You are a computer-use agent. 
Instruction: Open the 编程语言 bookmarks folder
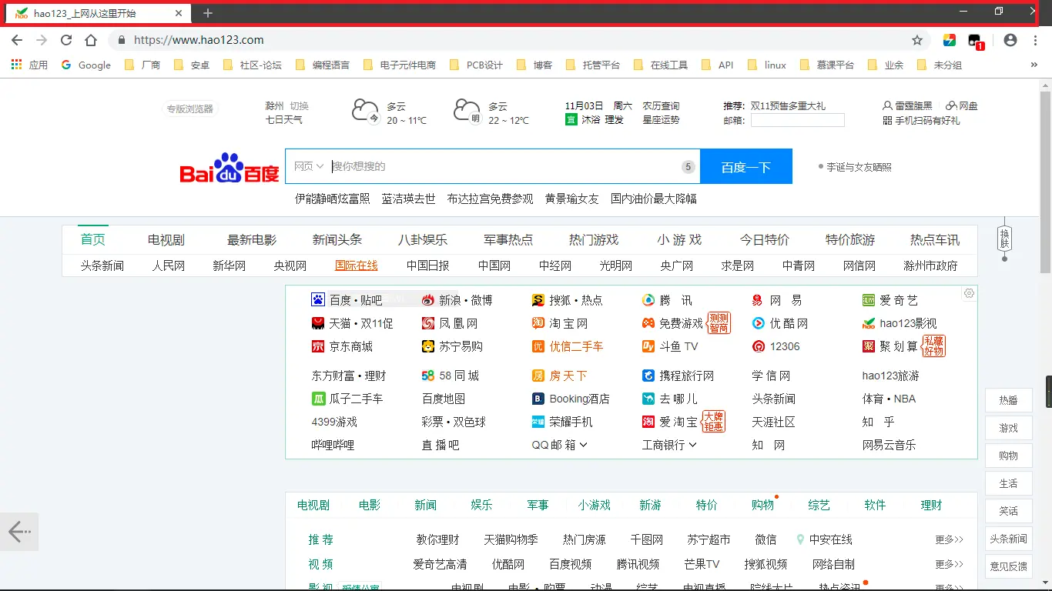[x=323, y=65]
